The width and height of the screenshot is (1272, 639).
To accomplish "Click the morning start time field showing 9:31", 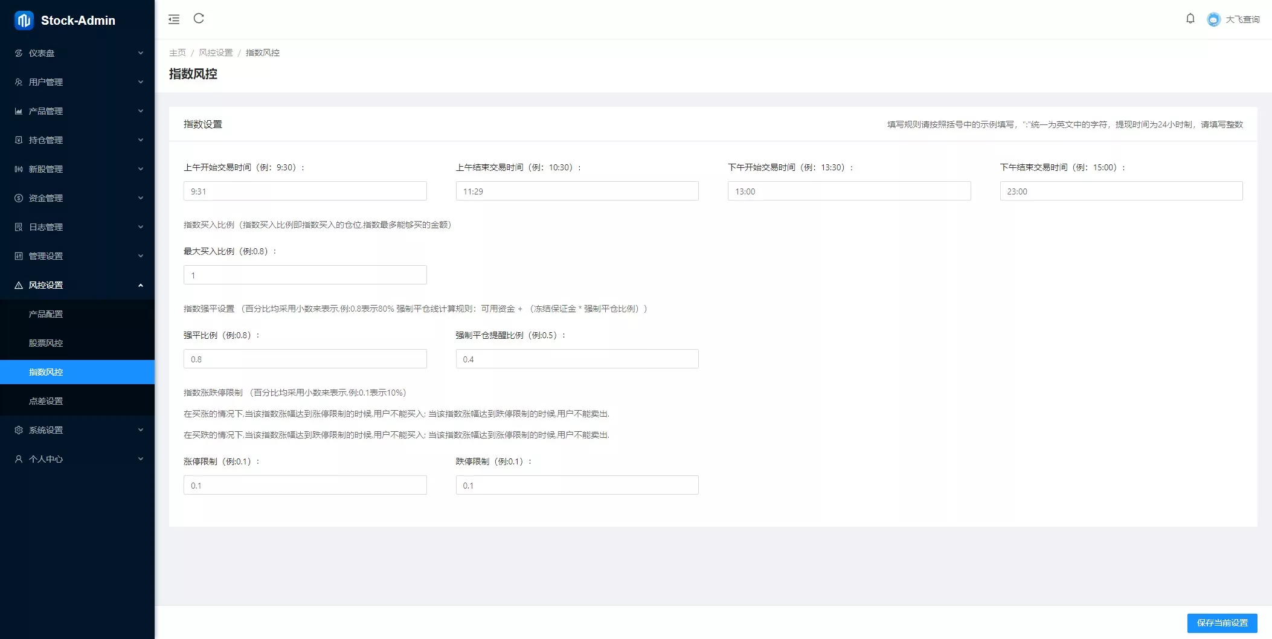I will tap(304, 190).
